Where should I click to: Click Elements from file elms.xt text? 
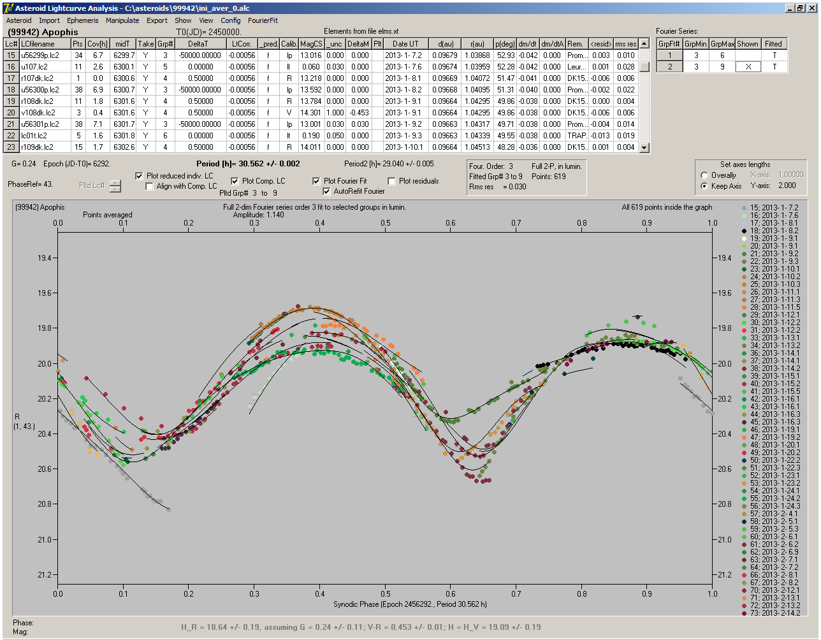[361, 31]
